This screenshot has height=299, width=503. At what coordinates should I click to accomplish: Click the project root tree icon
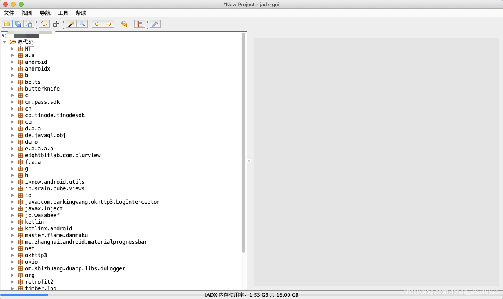[5, 36]
